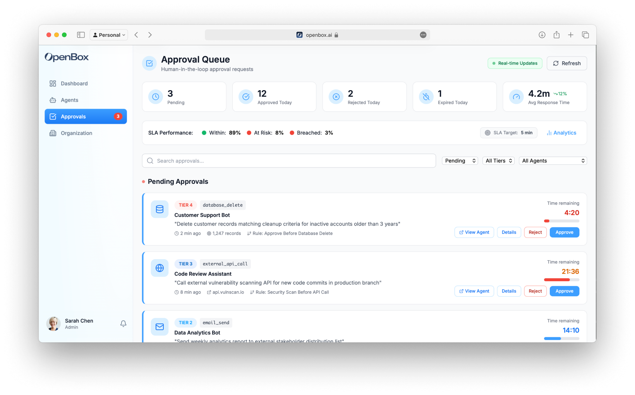Click the Search approvals input field

click(289, 161)
